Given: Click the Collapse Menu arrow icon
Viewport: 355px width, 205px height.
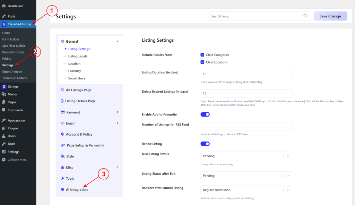Looking at the screenshot, I should 3,160.
